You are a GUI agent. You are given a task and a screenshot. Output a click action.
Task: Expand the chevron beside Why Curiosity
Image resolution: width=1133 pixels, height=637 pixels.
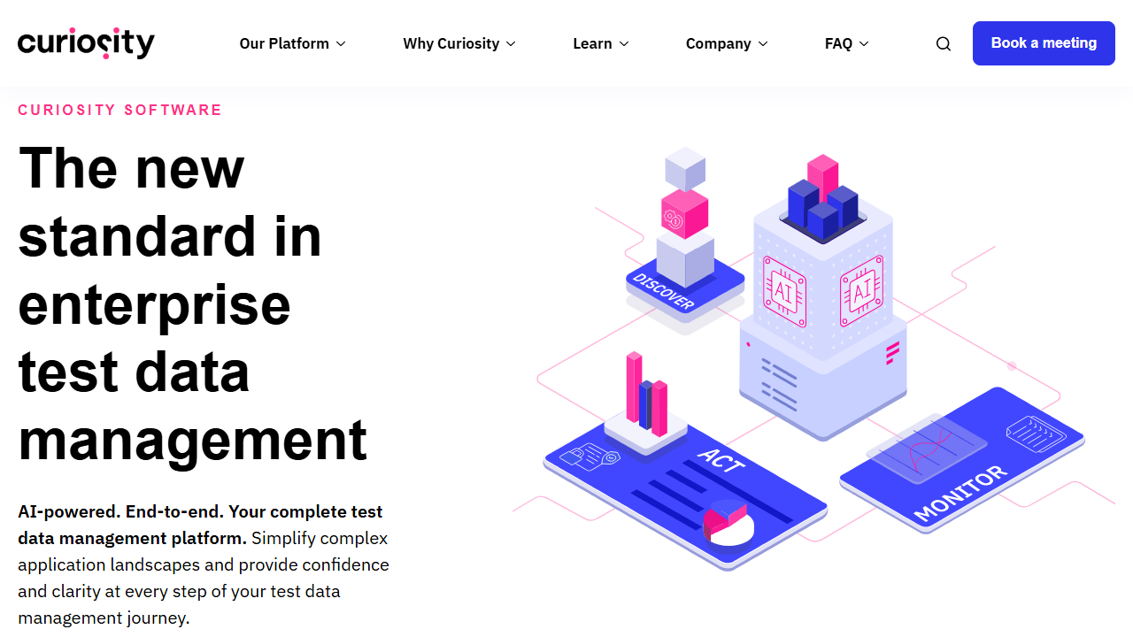[x=511, y=44]
